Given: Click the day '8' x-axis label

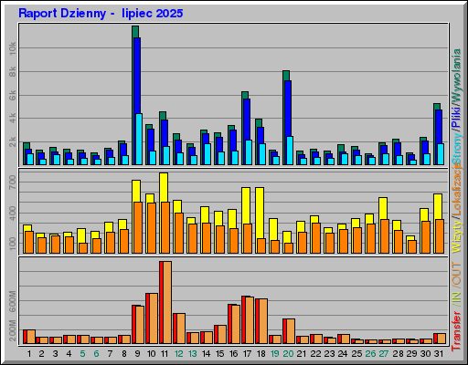Looking at the screenshot, I should coord(123,354).
